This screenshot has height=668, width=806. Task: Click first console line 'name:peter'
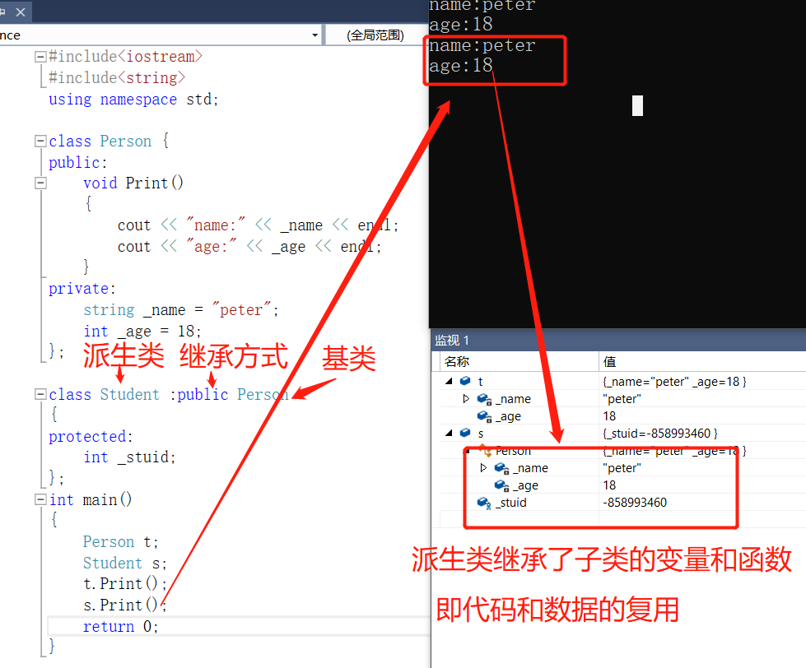click(x=482, y=6)
